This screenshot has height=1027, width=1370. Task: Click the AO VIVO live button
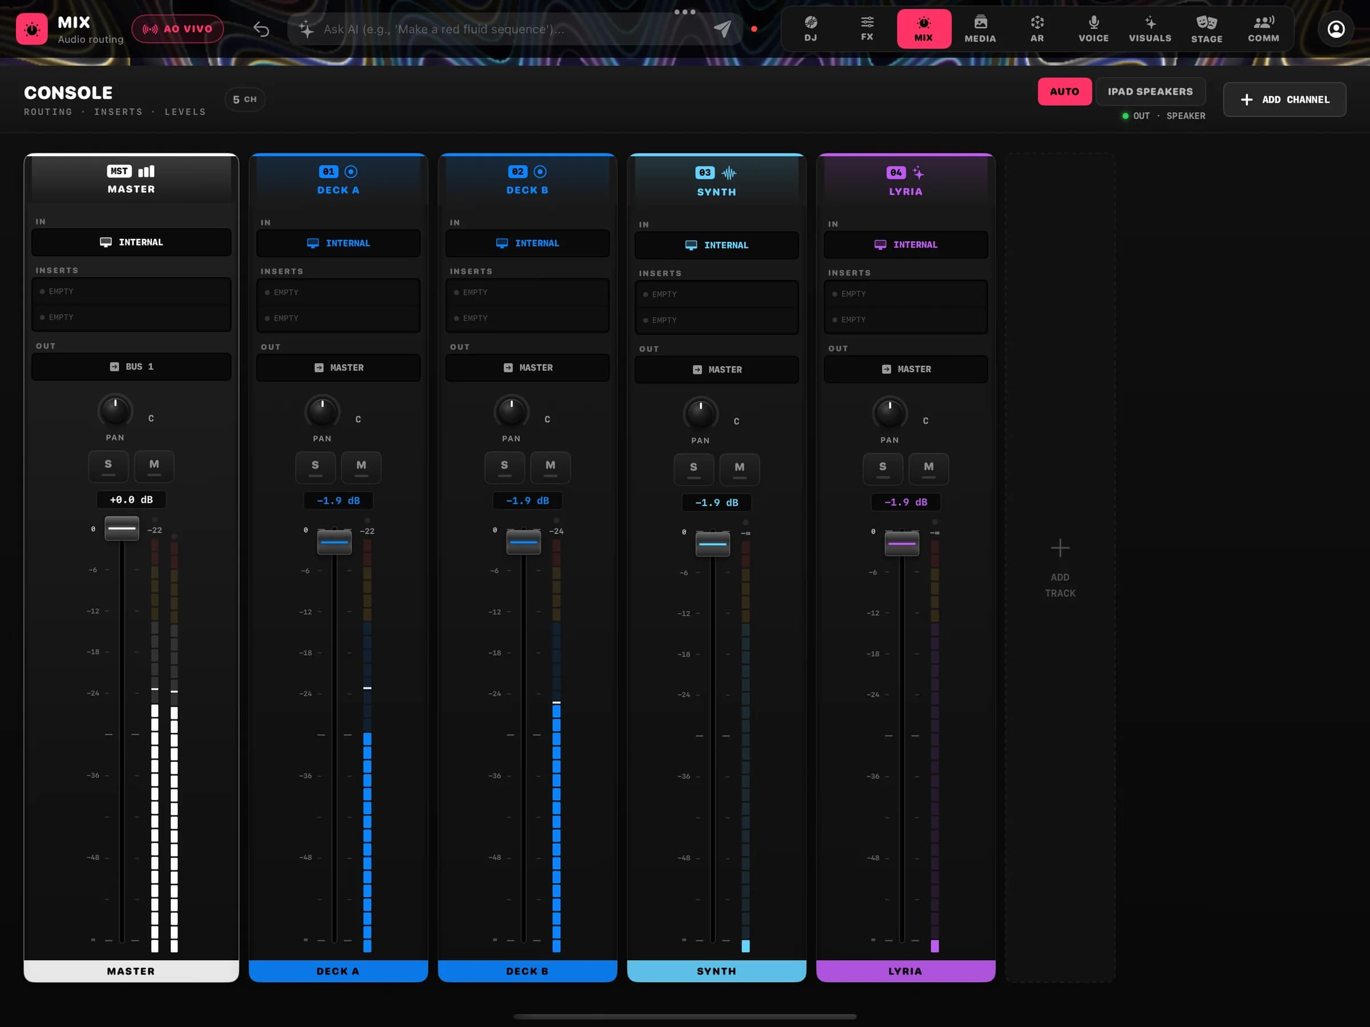178,29
